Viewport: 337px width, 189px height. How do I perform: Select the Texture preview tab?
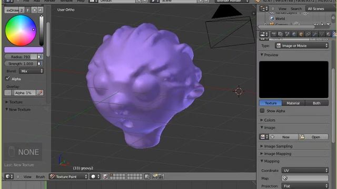[x=271, y=103]
